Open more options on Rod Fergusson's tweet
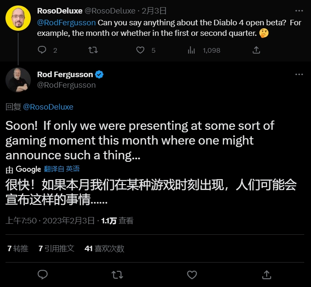 pos(299,74)
